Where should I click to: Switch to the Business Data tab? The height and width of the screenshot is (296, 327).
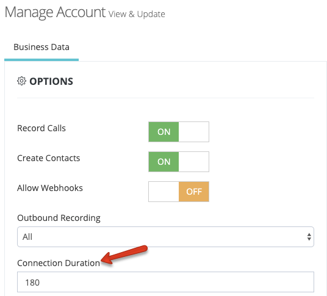pos(41,47)
